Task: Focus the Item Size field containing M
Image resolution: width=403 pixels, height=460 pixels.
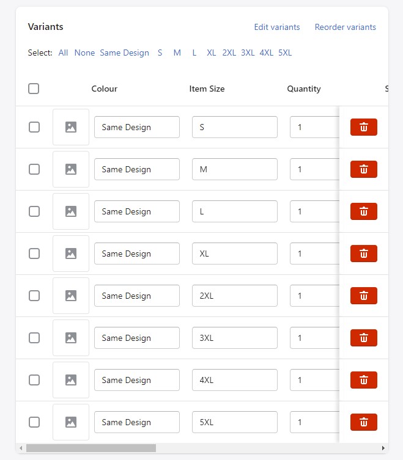Action: [x=235, y=169]
